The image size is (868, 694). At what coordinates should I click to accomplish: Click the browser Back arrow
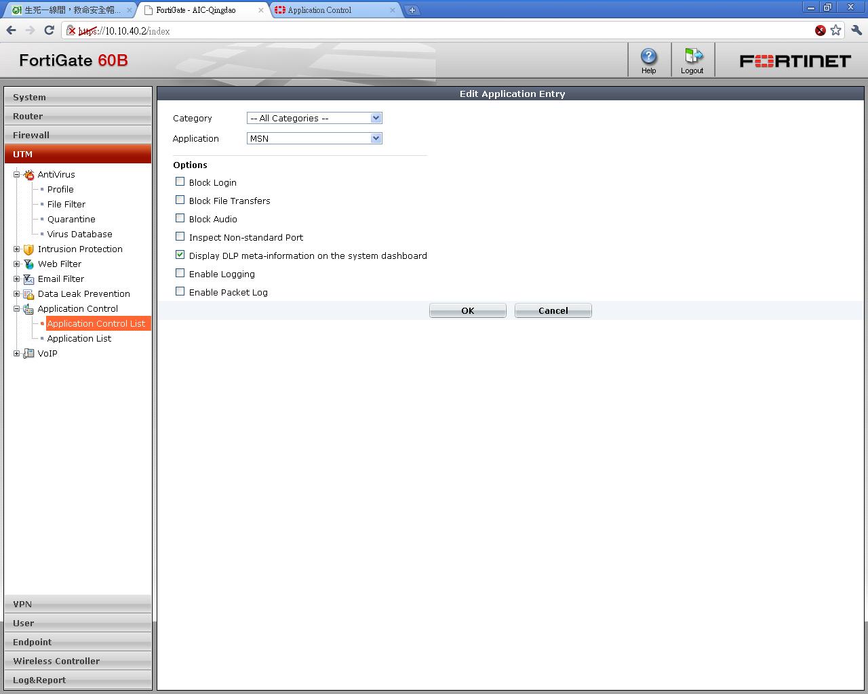[12, 30]
